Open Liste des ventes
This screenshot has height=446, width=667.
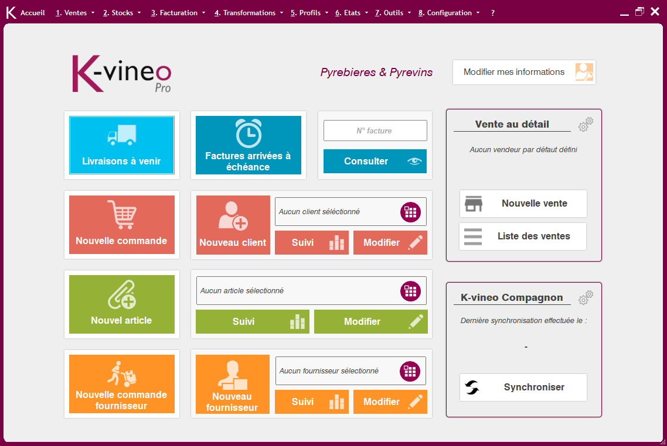523,236
